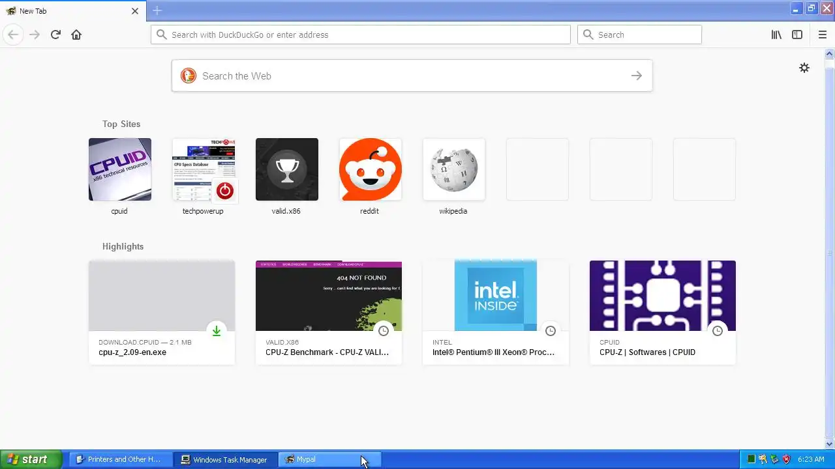Image resolution: width=835 pixels, height=469 pixels.
Task: Open the Windows start menu
Action: pyautogui.click(x=31, y=459)
